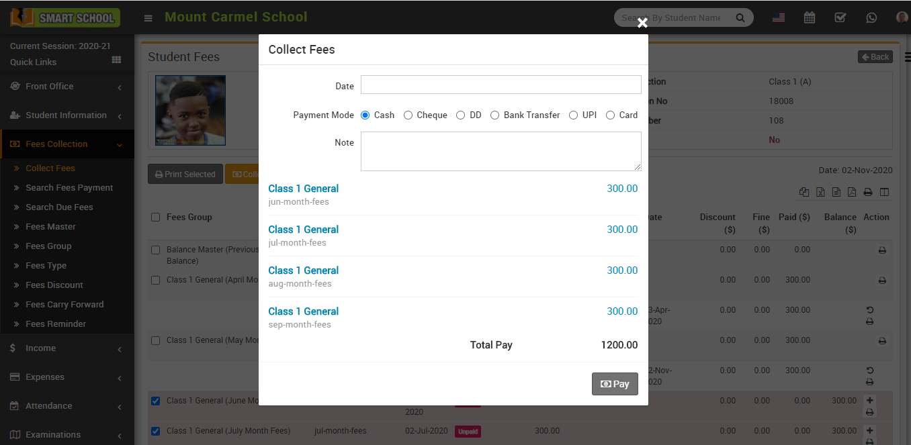Click the task checklist icon in header
Viewport: 911px width, 445px height.
point(840,17)
